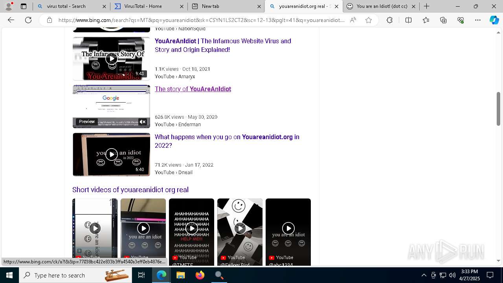Open a new tab with plus button

[x=427, y=6]
